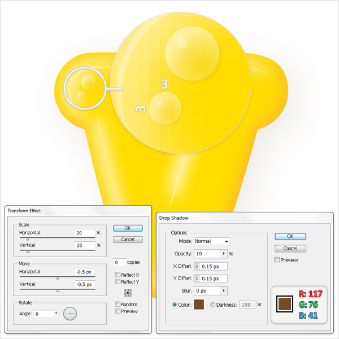Enable Preview in Drop Shadow dialog
339x339 pixels.
pyautogui.click(x=277, y=260)
